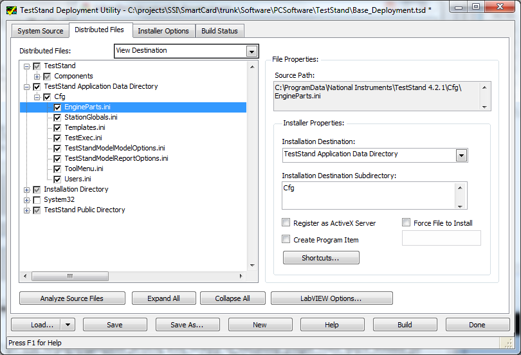The width and height of the screenshot is (521, 355).
Task: Expand the Installation Directory node
Action: [26, 190]
